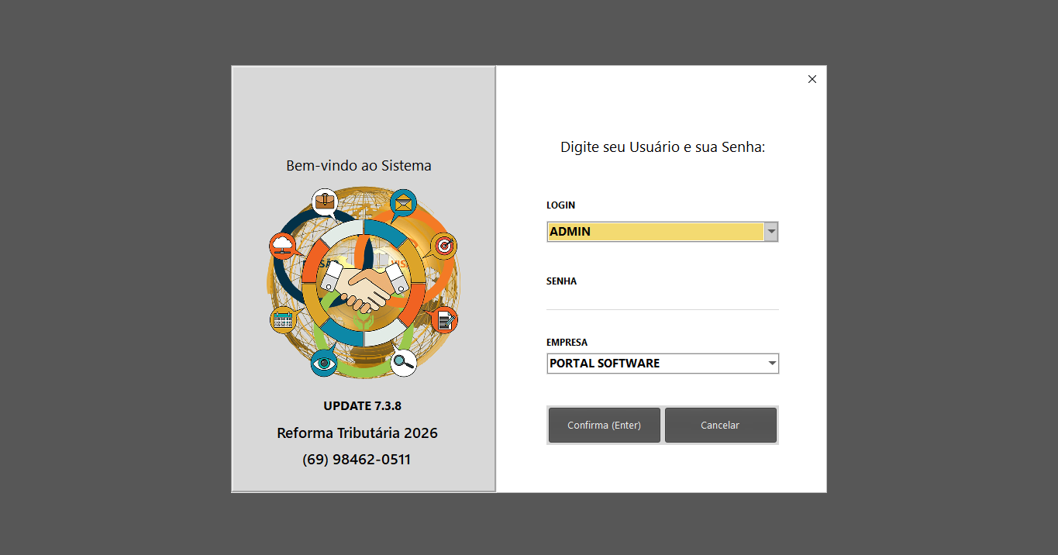This screenshot has width=1058, height=555.
Task: Click the phone number (69) 98462-0511
Action: tap(357, 460)
